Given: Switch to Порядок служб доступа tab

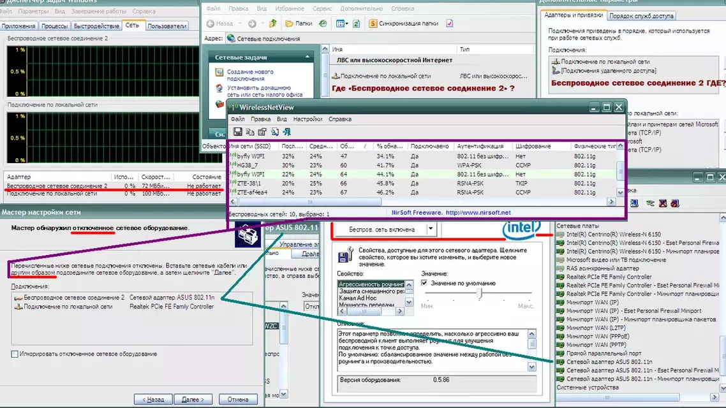Looking at the screenshot, I should pos(641,16).
